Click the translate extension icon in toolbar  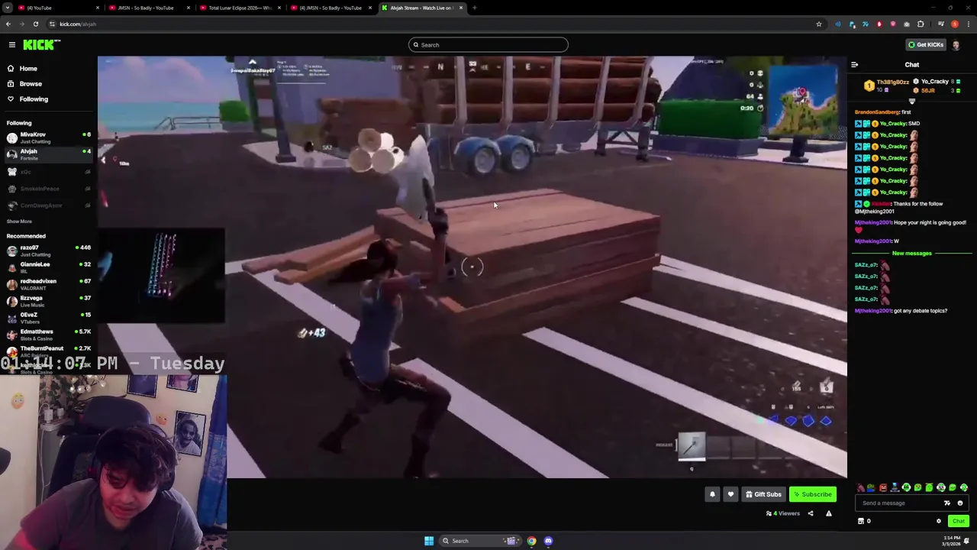point(866,24)
